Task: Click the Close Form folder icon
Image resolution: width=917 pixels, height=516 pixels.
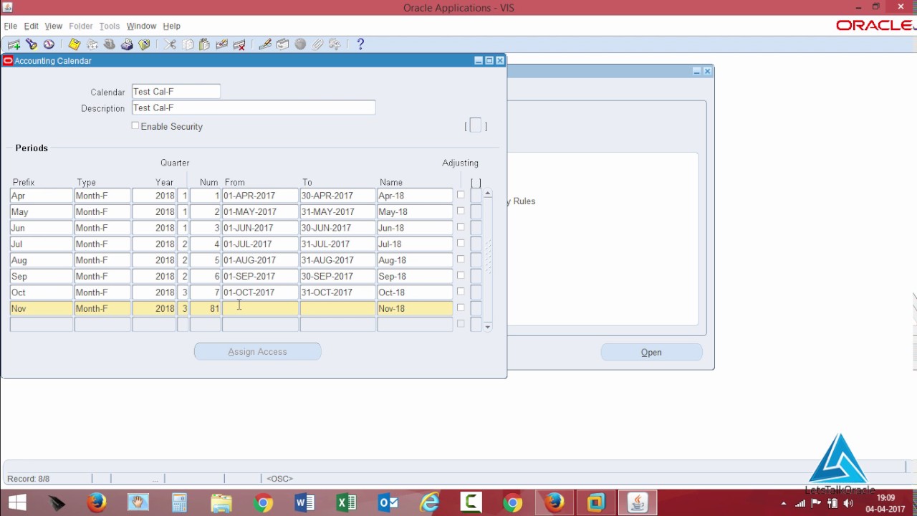Action: [145, 44]
